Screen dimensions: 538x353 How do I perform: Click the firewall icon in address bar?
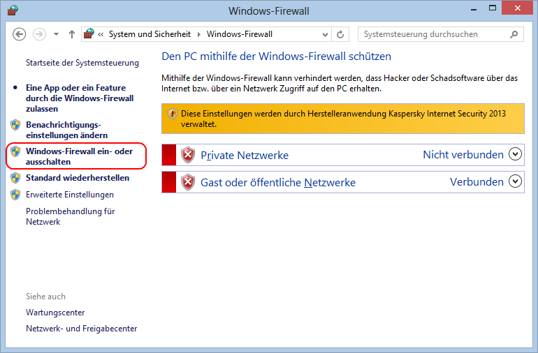(89, 34)
